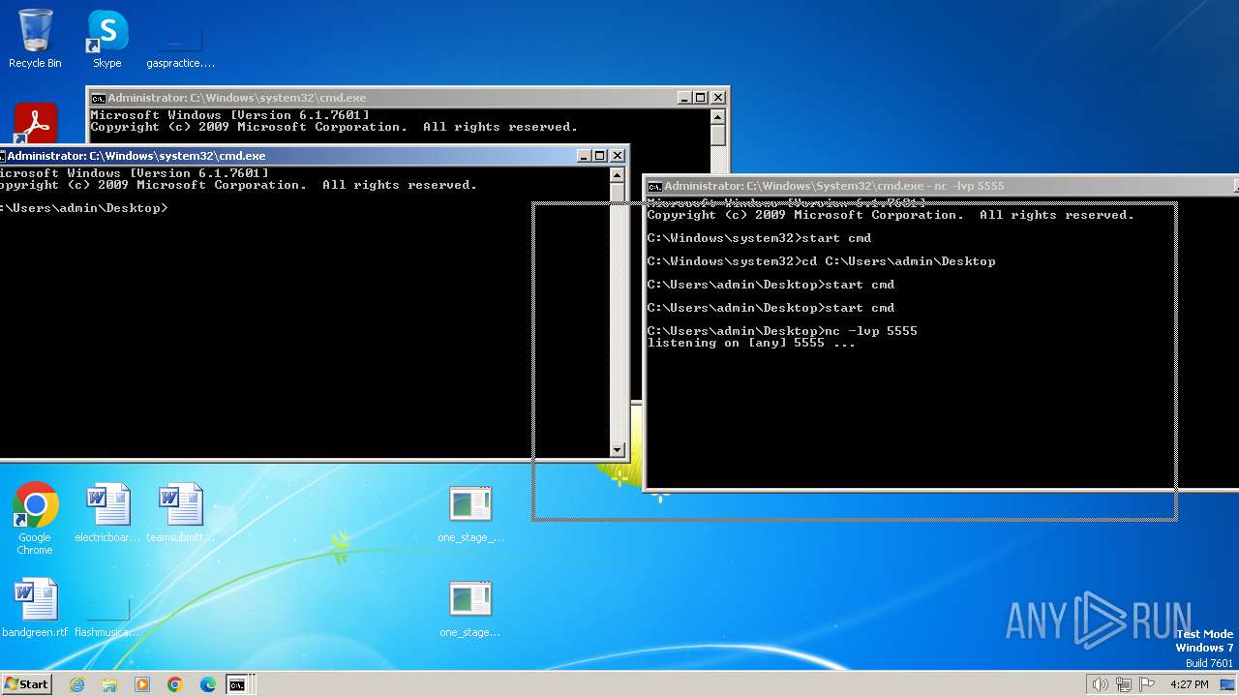
Task: Click scroll-down arrow in middle cmd window
Action: point(618,449)
